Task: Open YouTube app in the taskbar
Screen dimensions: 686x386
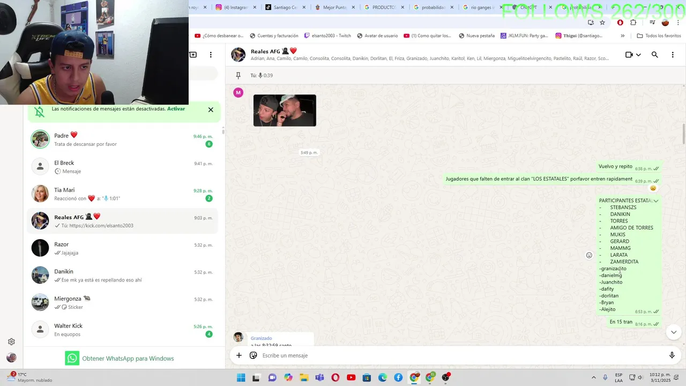Action: point(351,377)
